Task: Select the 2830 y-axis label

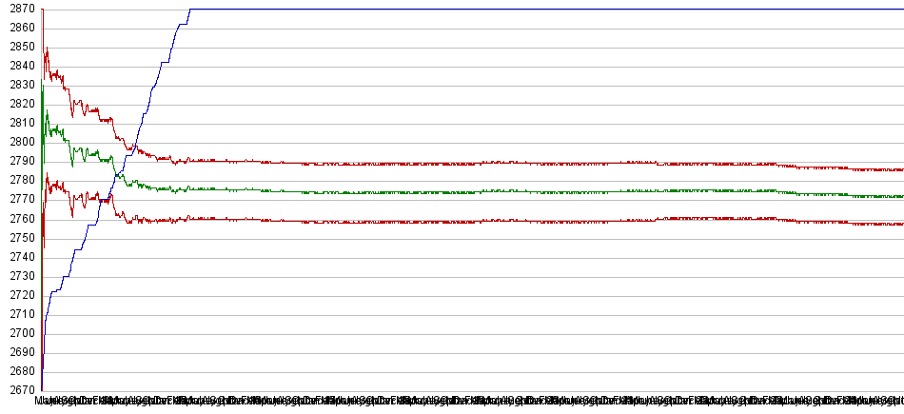Action: pyautogui.click(x=18, y=85)
